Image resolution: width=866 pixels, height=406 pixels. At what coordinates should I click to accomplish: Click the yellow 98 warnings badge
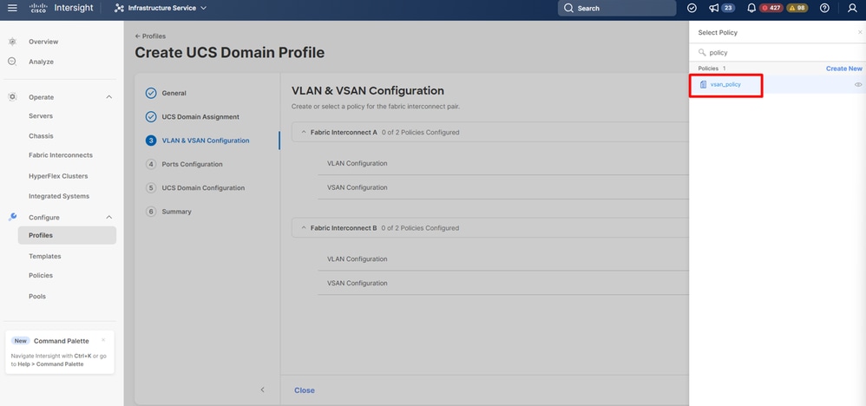pyautogui.click(x=797, y=8)
